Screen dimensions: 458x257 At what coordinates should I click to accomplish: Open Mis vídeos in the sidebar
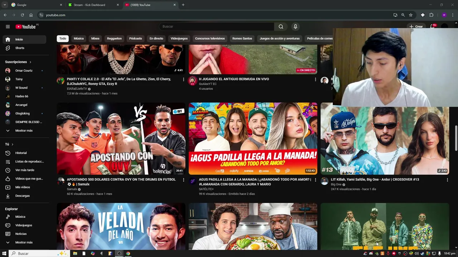[x=24, y=187]
